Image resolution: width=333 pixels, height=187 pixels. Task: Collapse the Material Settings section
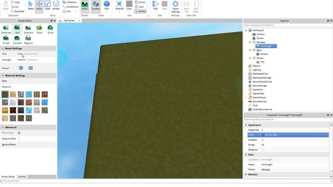click(3, 75)
